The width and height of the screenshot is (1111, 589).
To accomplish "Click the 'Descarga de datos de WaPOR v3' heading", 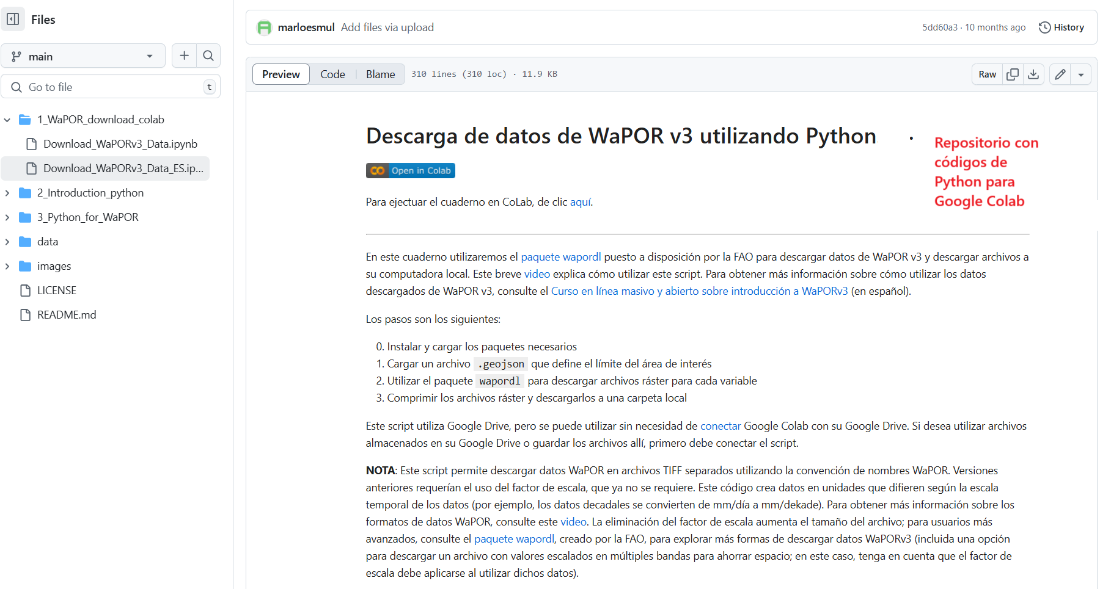I will pyautogui.click(x=621, y=136).
